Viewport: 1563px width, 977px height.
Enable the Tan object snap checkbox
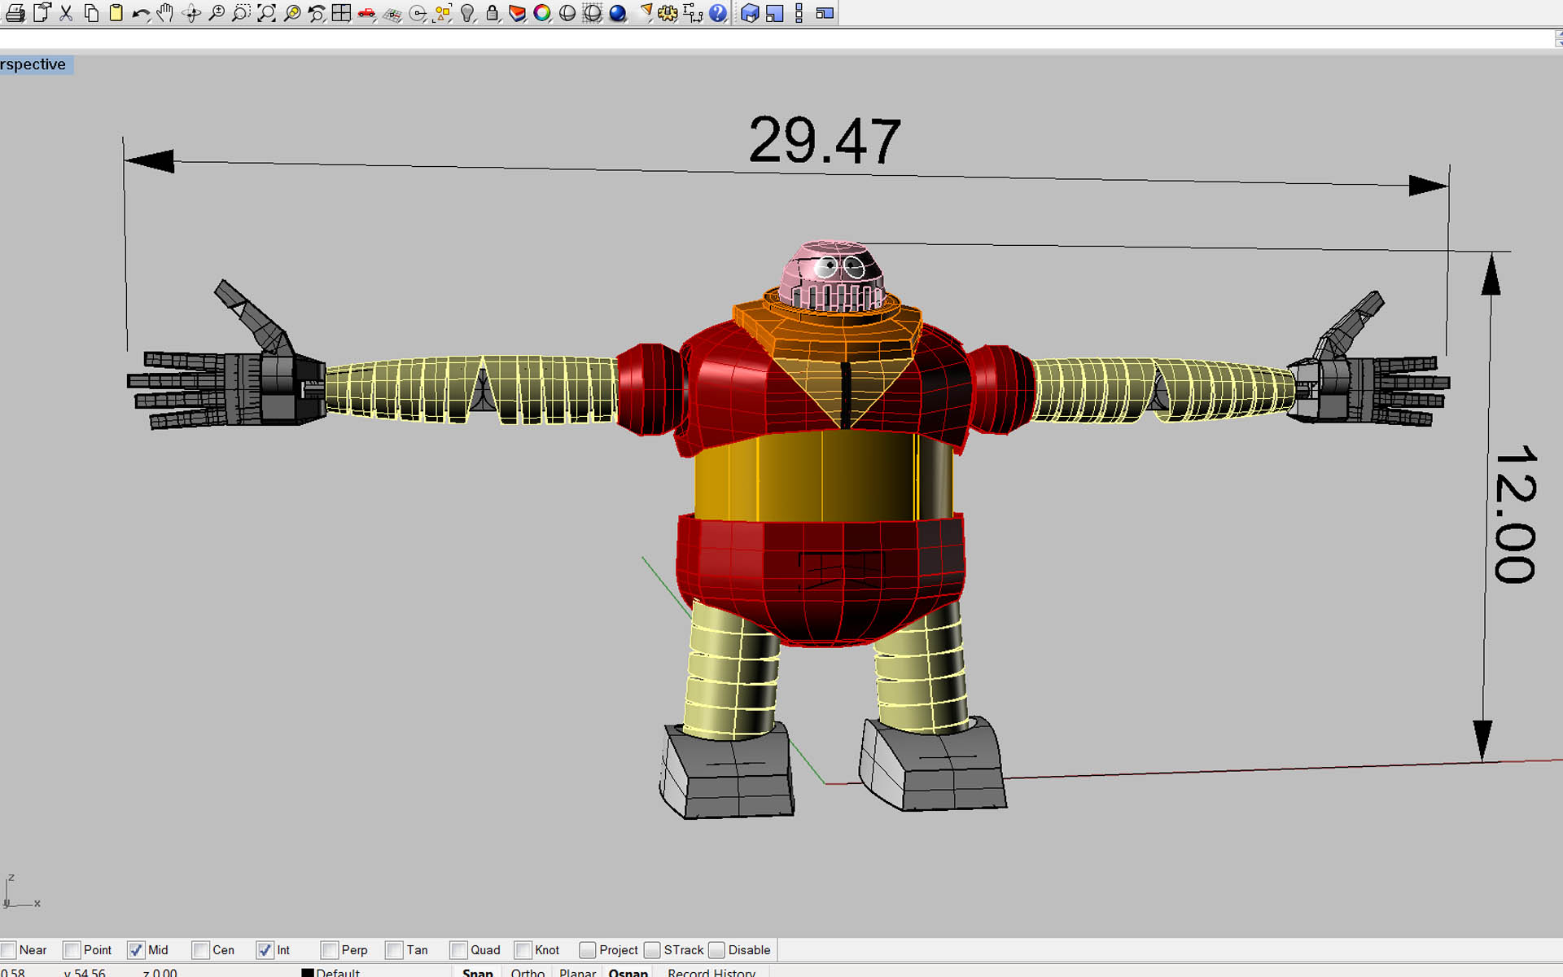(395, 950)
